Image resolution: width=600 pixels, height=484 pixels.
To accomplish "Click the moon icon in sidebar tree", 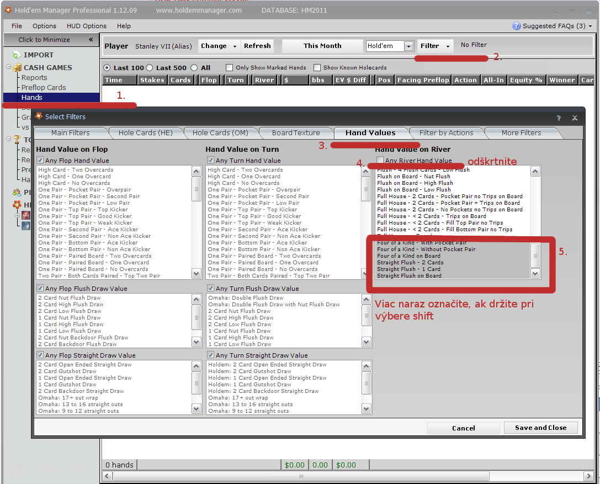I will [x=25, y=226].
